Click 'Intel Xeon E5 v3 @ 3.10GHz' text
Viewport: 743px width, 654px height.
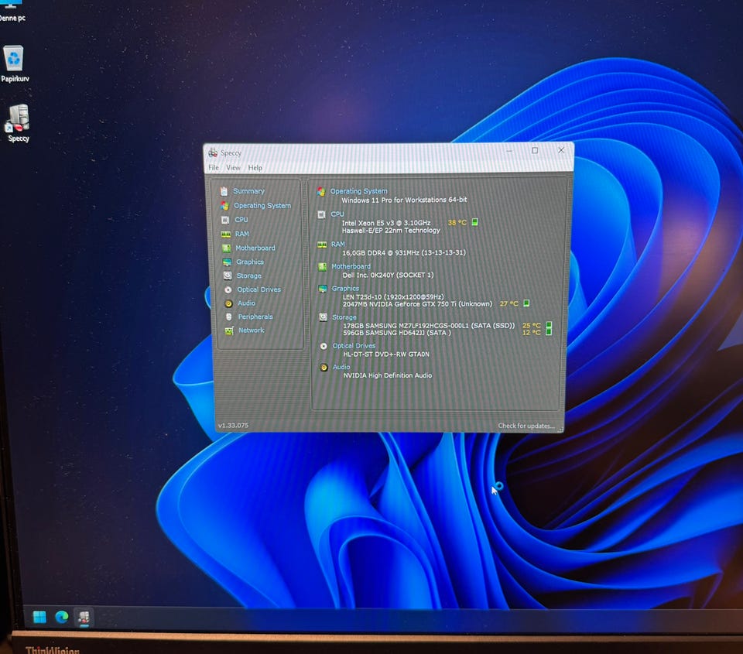(x=386, y=223)
